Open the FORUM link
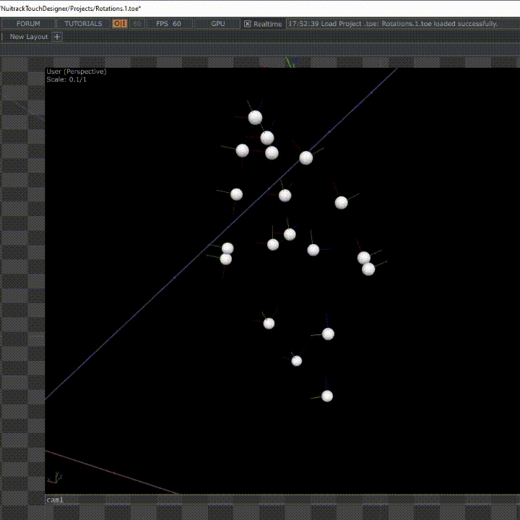The image size is (520, 520). point(28,24)
